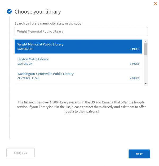
Task: Click the CENTERVILLE, OH location text
Action: 28,78
